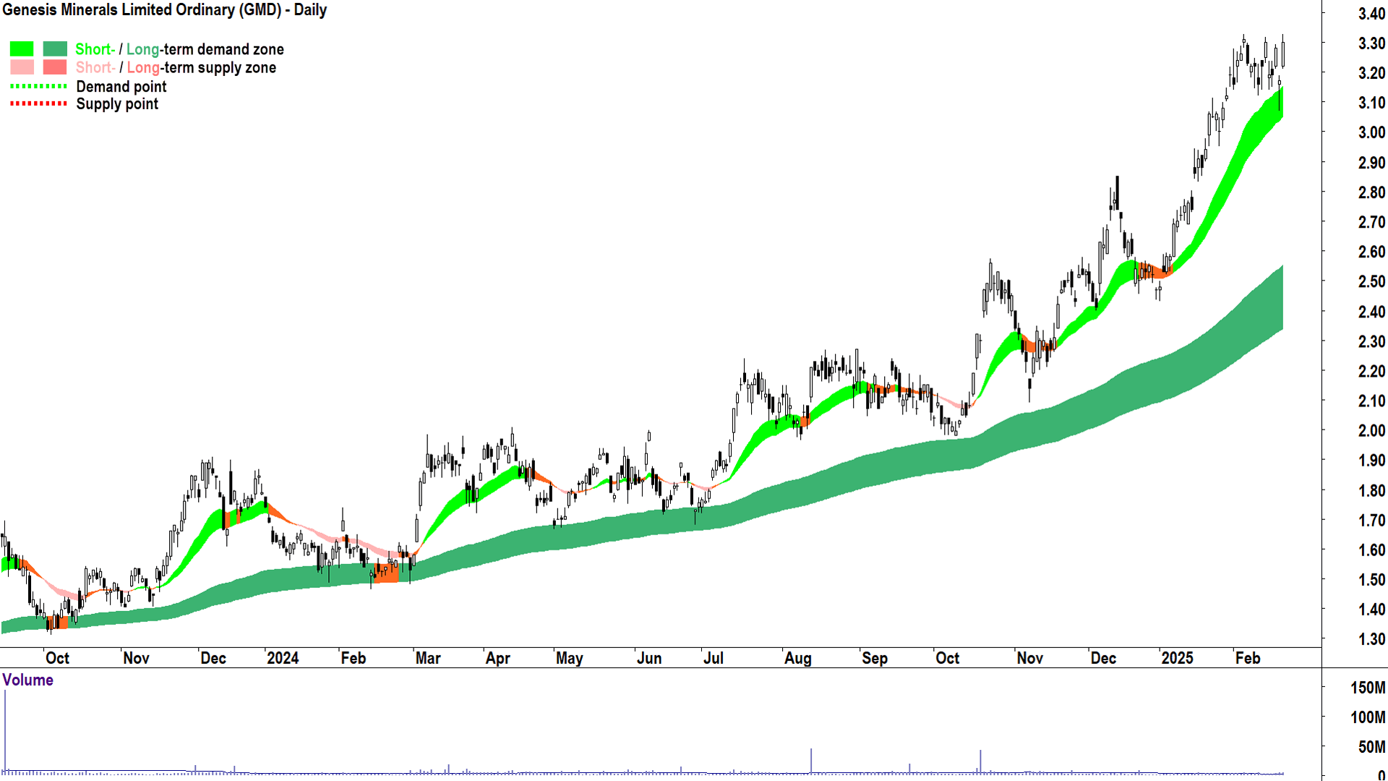Screen dimensions: 1388x781
Task: Click the green dotted Demand point legend line
Action: coord(38,86)
